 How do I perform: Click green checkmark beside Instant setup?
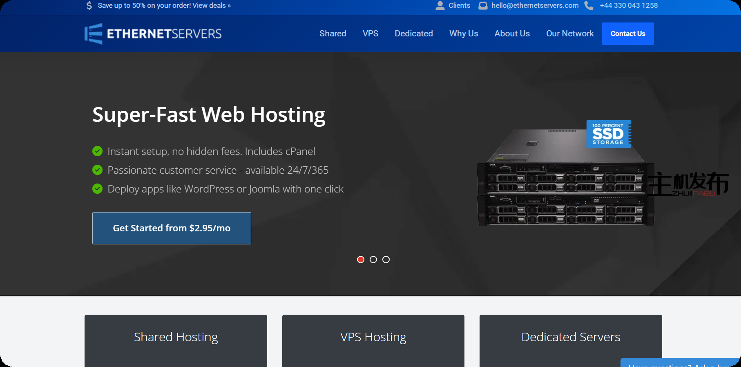coord(97,151)
